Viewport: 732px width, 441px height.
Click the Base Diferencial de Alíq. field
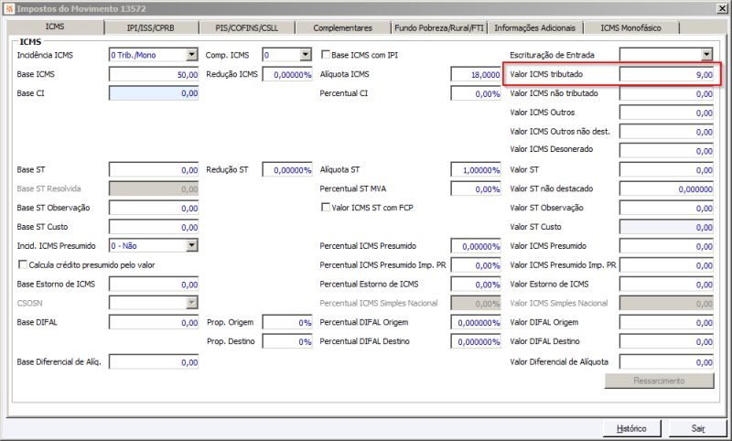click(154, 362)
